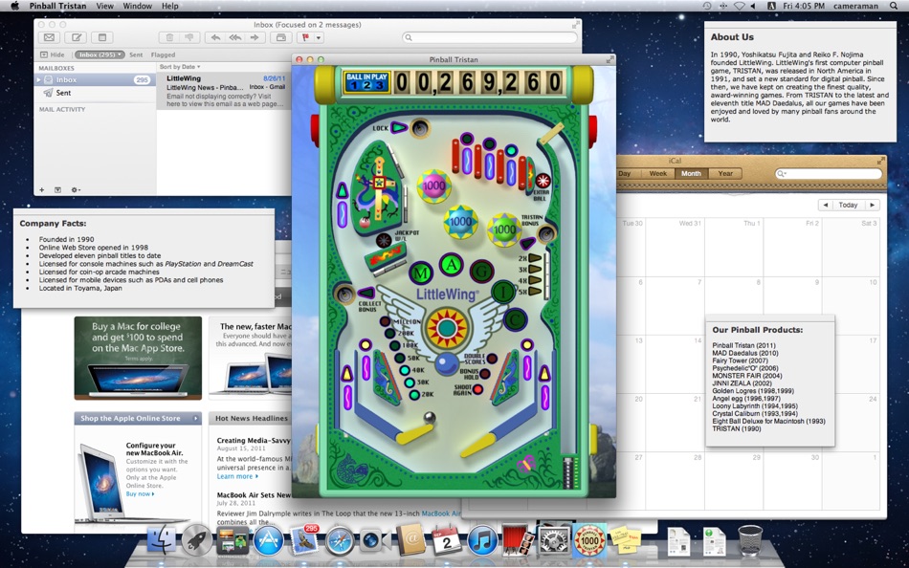
Task: Click the Shop the Apple Online Store header
Action: pyautogui.click(x=138, y=418)
